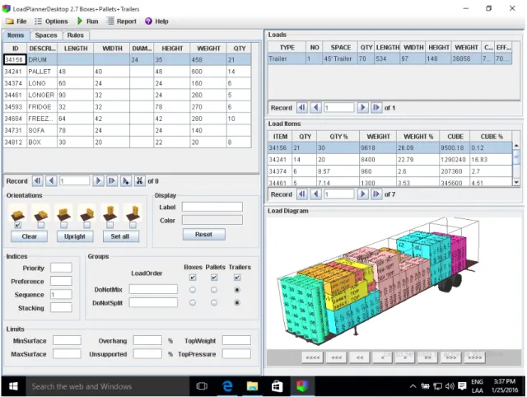Go to previous record in Load Items navigator
This screenshot has height=397, width=527.
pyautogui.click(x=315, y=194)
